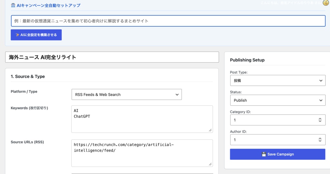330x174 pixels.
Task: Click the AIキャンペーン全自動セットアップ heading text
Action: [49, 5]
